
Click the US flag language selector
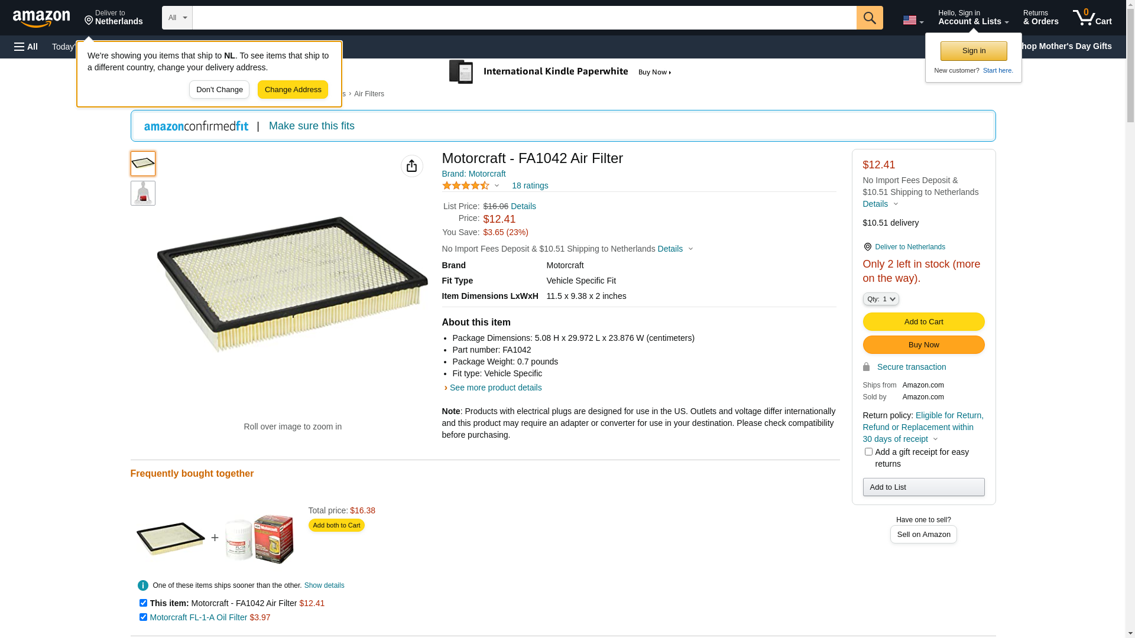(x=912, y=20)
